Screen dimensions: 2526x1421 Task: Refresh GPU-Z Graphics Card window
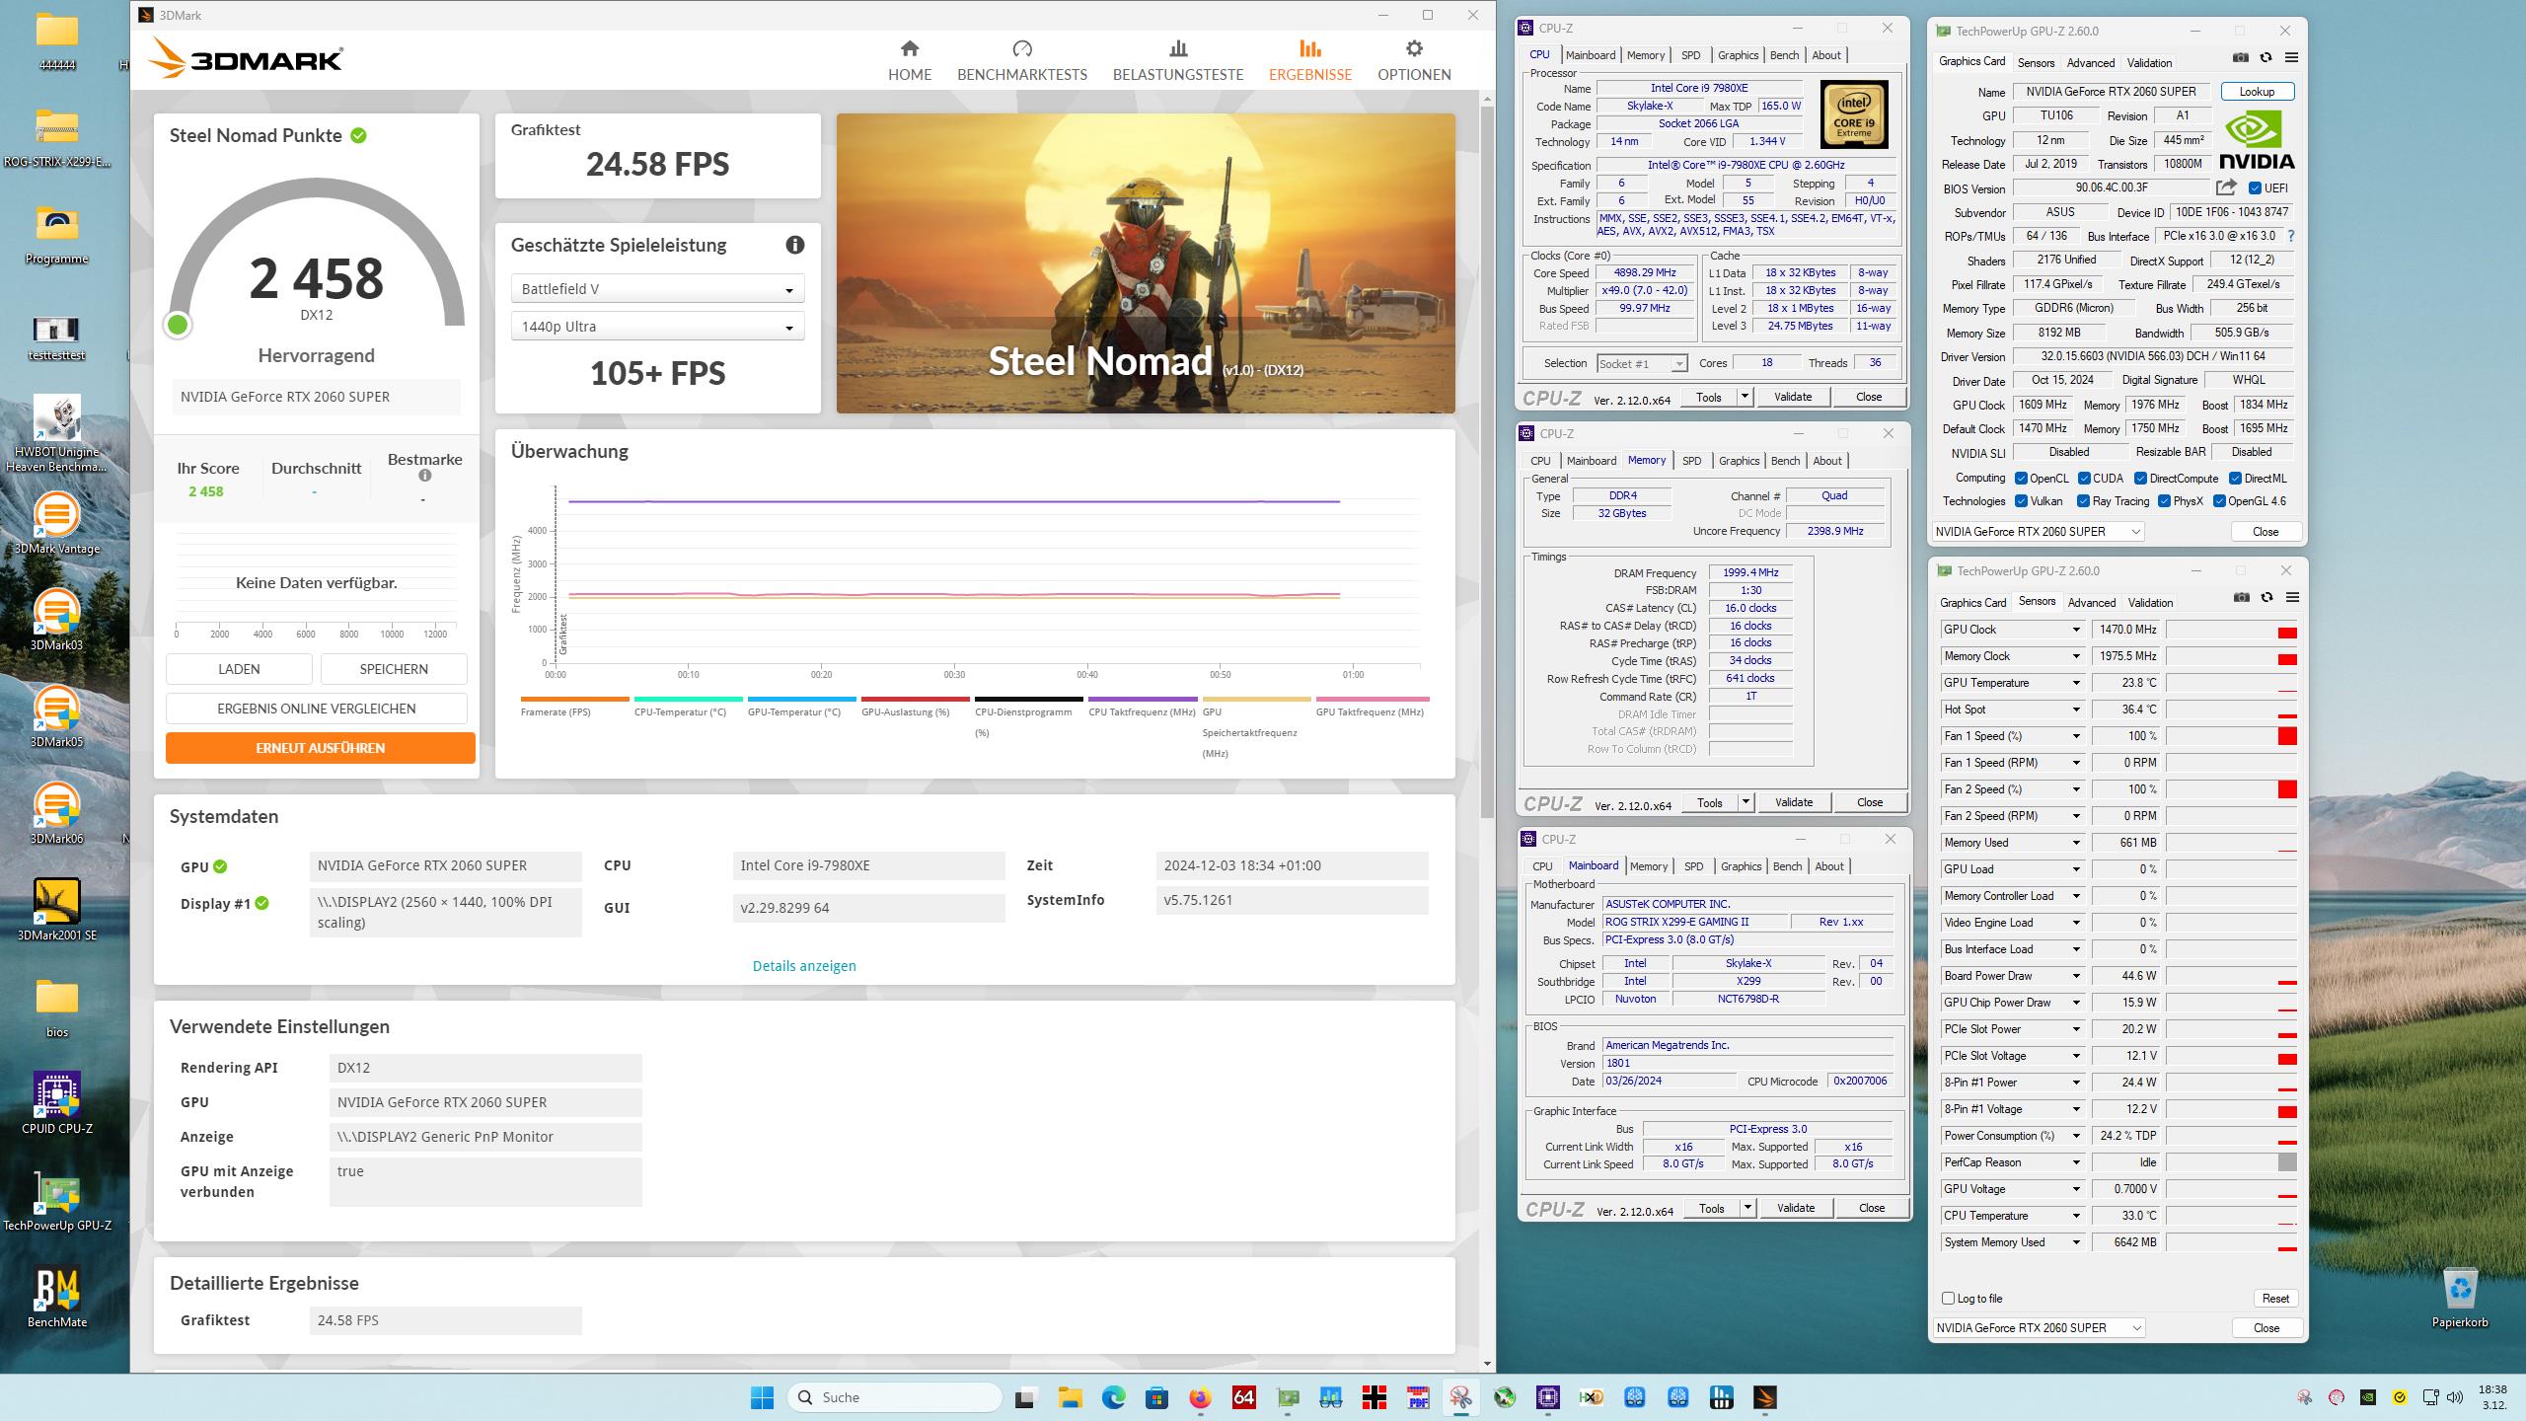point(2266,57)
